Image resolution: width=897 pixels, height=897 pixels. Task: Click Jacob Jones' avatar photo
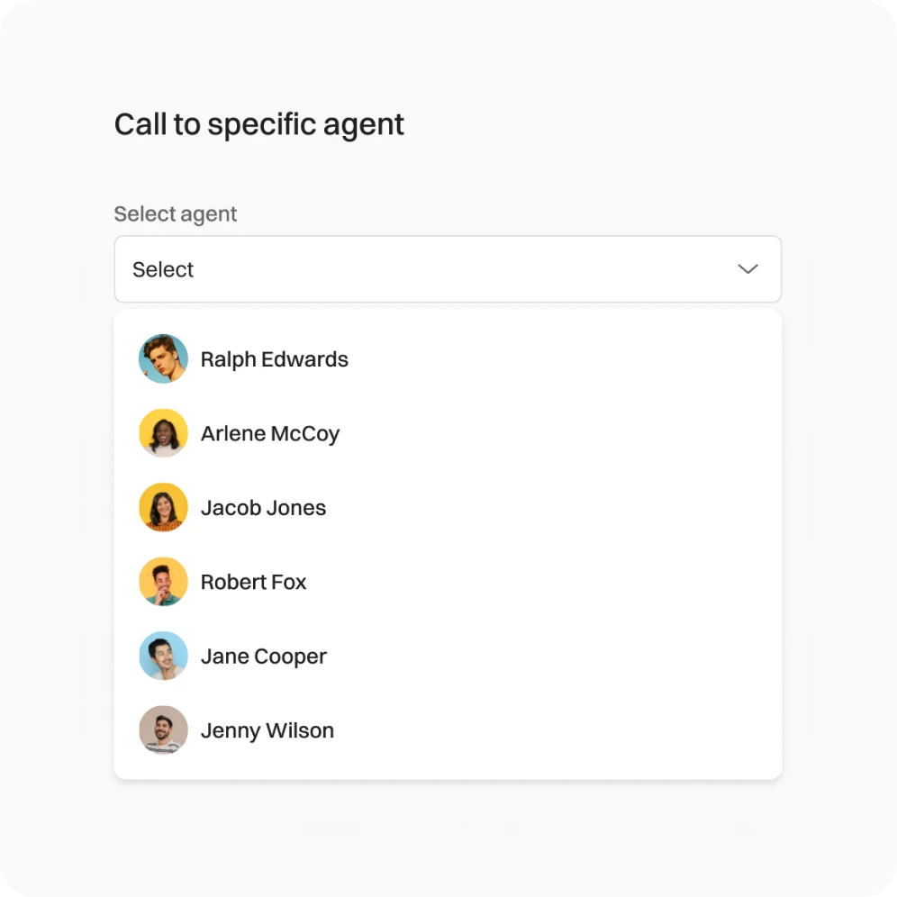pos(163,507)
